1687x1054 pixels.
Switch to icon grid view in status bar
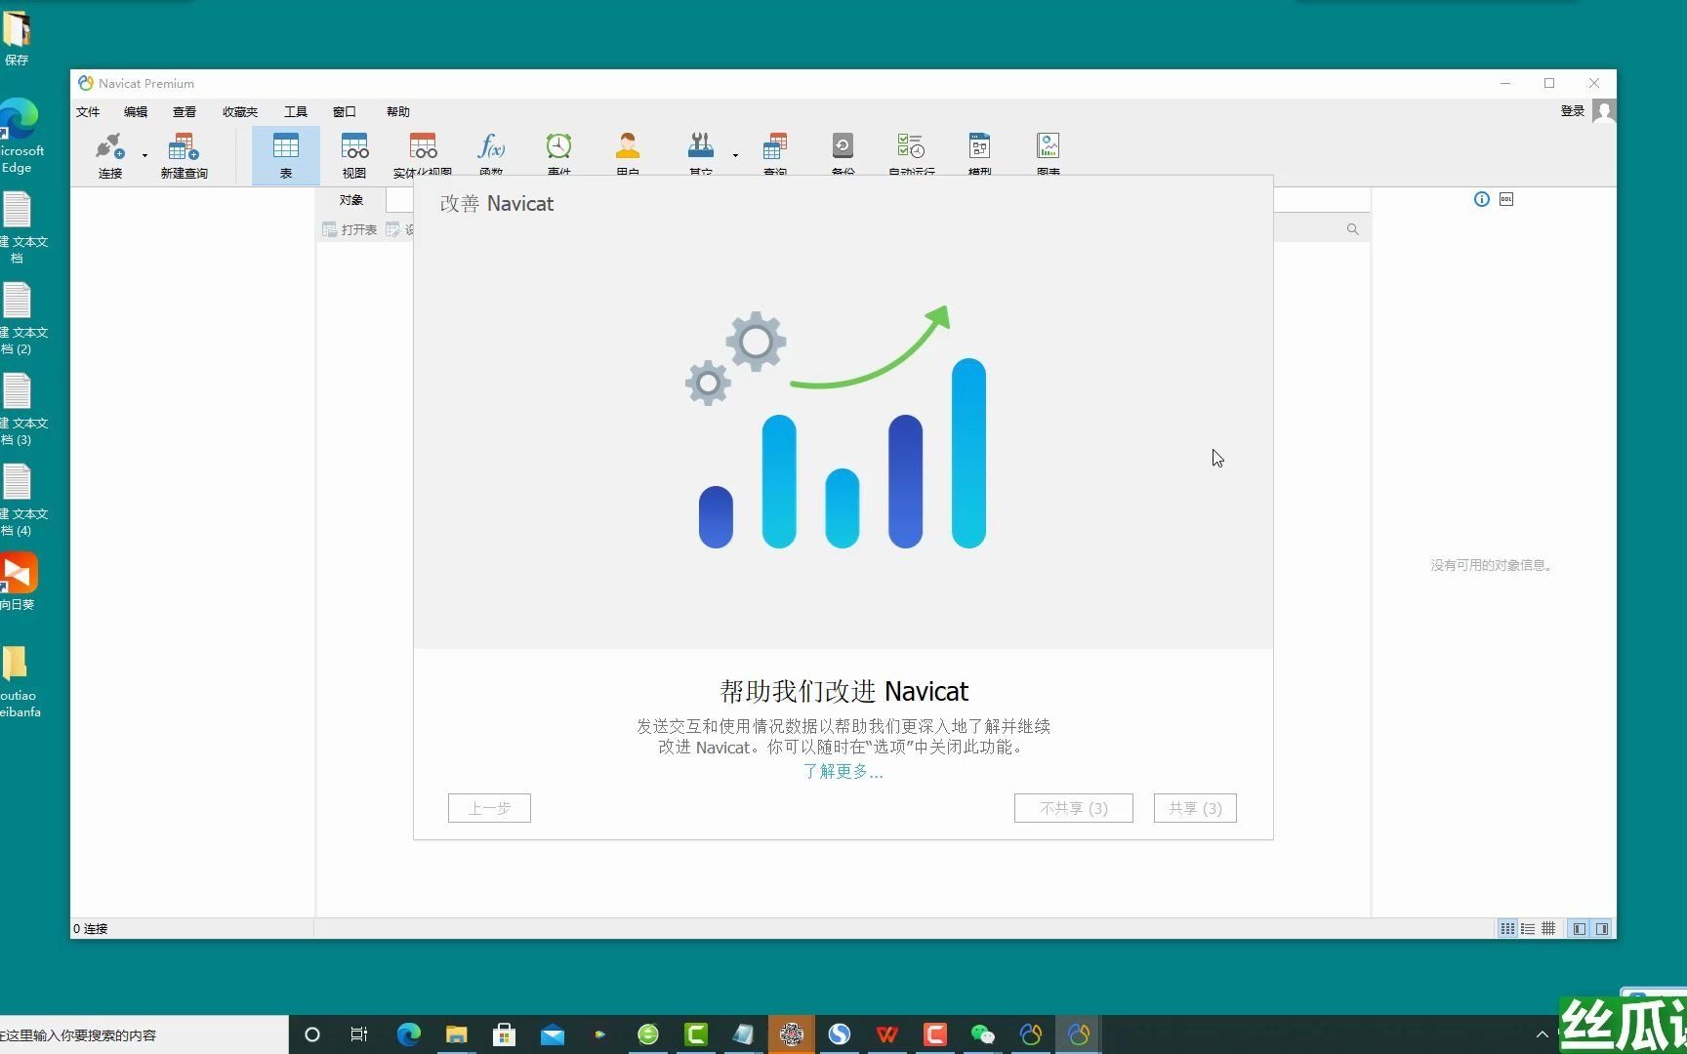pos(1507,928)
